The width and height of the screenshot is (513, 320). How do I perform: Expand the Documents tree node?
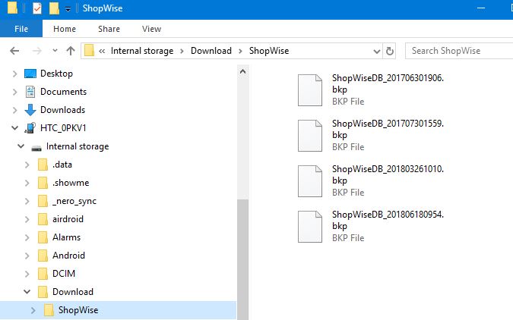tap(14, 92)
